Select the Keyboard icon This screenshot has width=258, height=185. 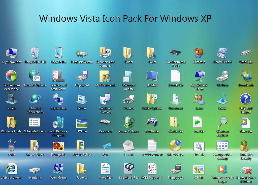coord(105,122)
